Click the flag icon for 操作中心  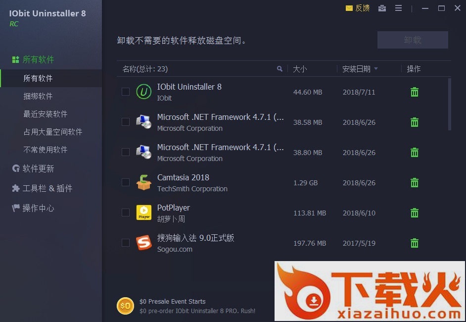coord(16,208)
